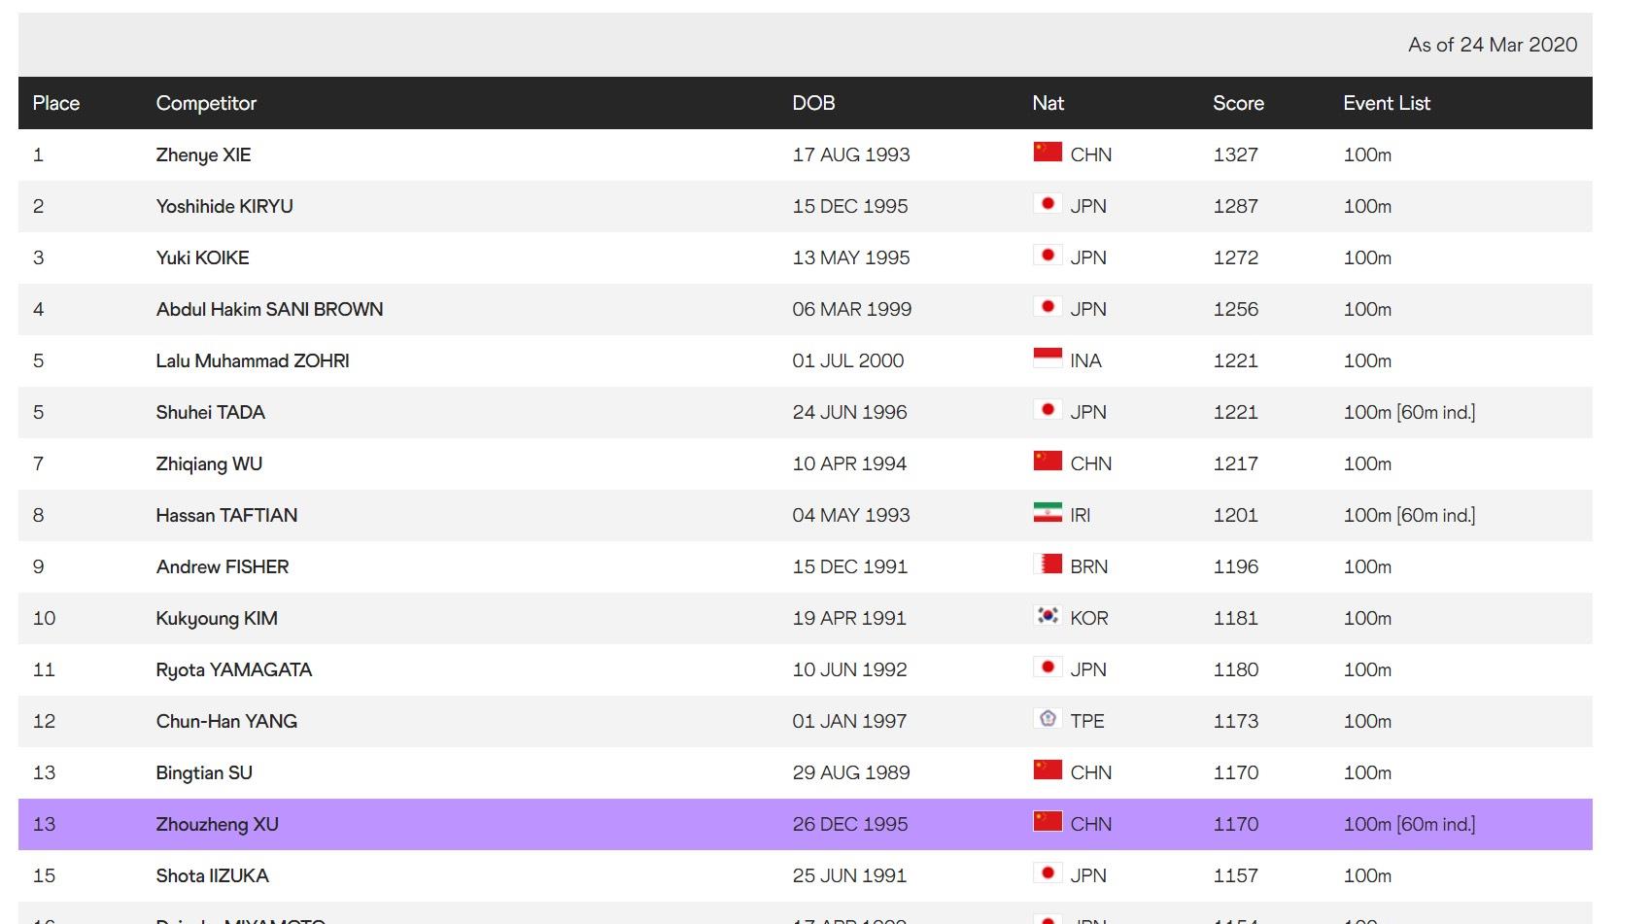The image size is (1650, 924).
Task: Click Ryota YAMAGATA name link
Action: pyautogui.click(x=233, y=669)
